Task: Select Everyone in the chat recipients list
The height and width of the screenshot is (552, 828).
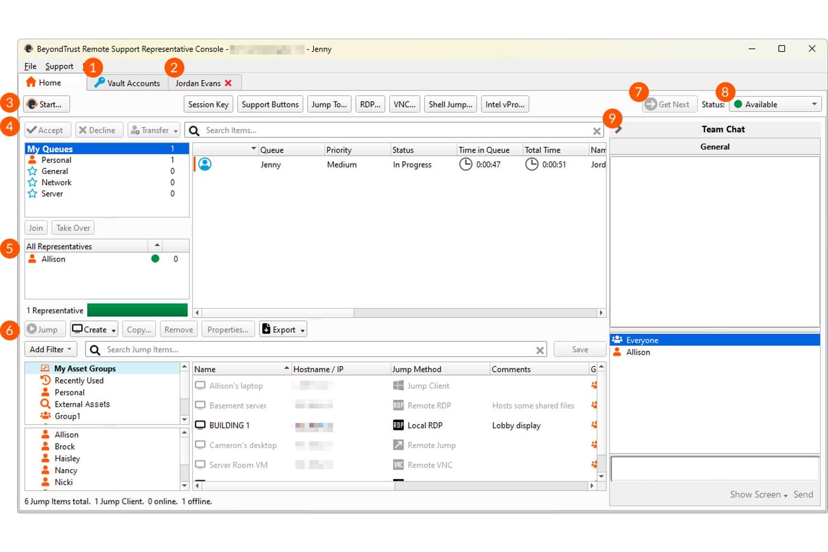Action: (x=714, y=340)
